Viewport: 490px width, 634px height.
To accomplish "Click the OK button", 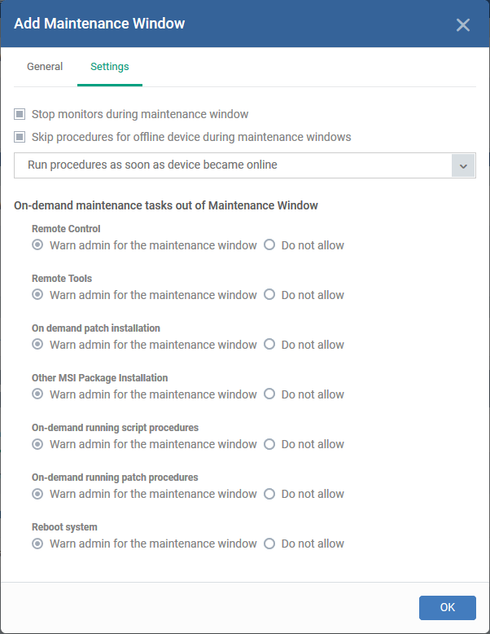I will point(447,607).
